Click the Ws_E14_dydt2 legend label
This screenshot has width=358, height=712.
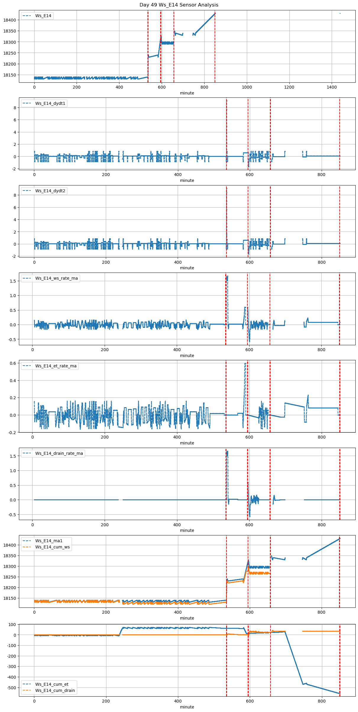point(50,191)
